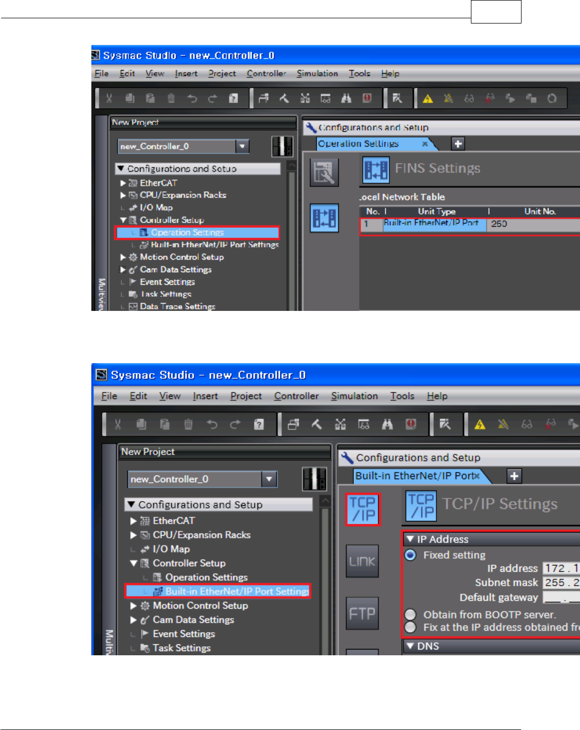Image resolution: width=580 pixels, height=730 pixels.
Task: Click the Unit No. cell showing 250
Action: (x=533, y=224)
